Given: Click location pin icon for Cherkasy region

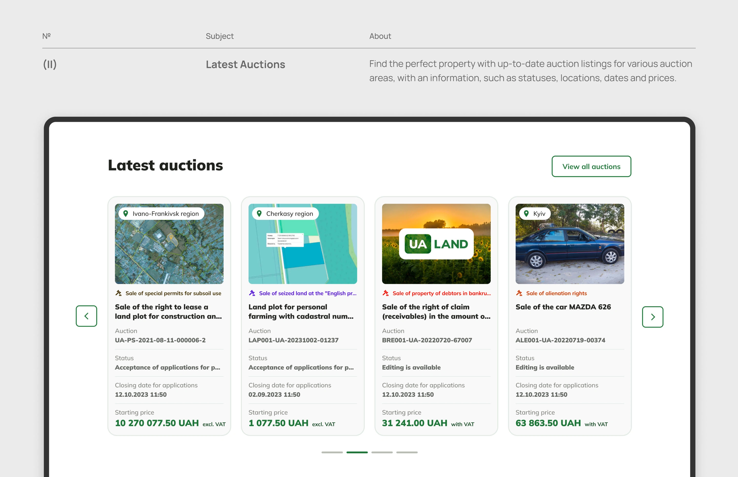Looking at the screenshot, I should [x=259, y=213].
